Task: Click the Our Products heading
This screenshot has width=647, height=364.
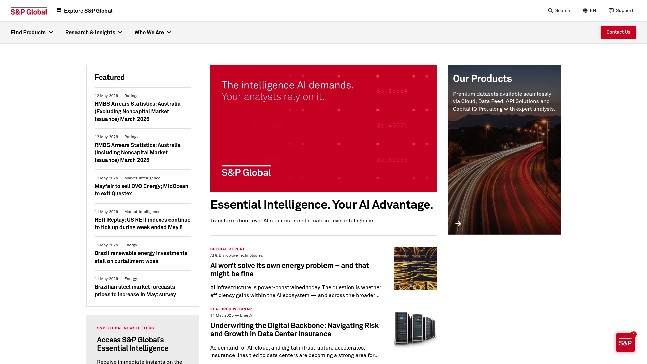Action: [x=482, y=79]
